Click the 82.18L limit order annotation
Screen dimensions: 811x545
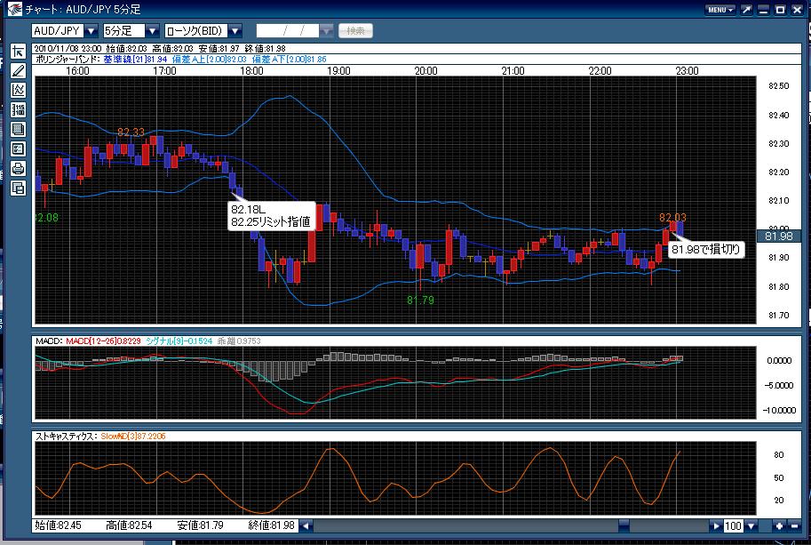click(271, 216)
